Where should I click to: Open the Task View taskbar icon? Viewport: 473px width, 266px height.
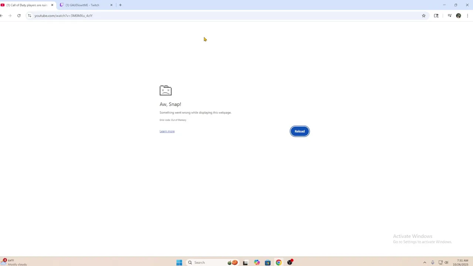[245, 263]
